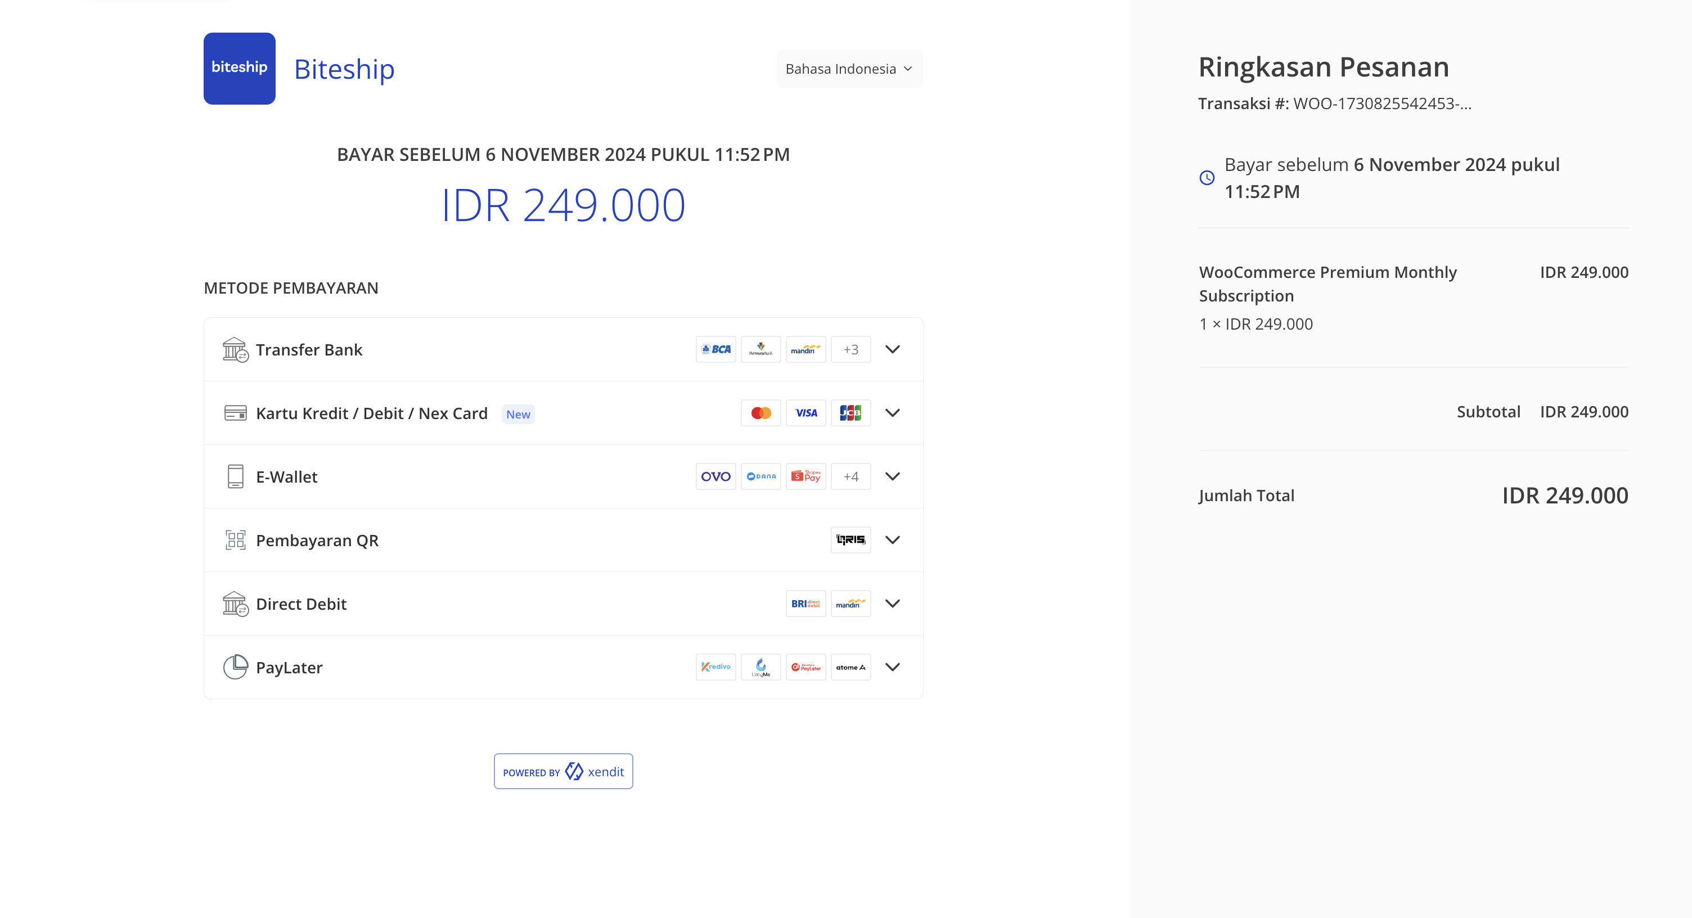Click the BCA bank logo icon
The height and width of the screenshot is (918, 1692).
click(715, 349)
